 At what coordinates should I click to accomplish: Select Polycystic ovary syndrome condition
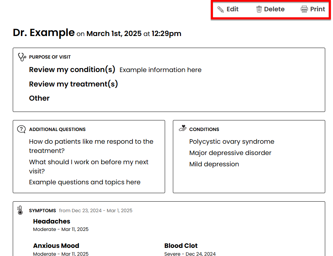(232, 142)
